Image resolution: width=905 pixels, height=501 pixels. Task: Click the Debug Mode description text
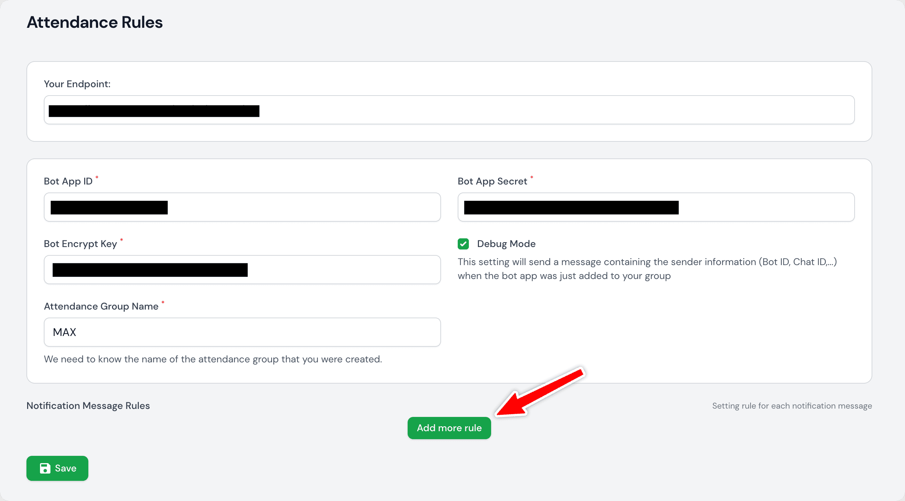coord(647,269)
